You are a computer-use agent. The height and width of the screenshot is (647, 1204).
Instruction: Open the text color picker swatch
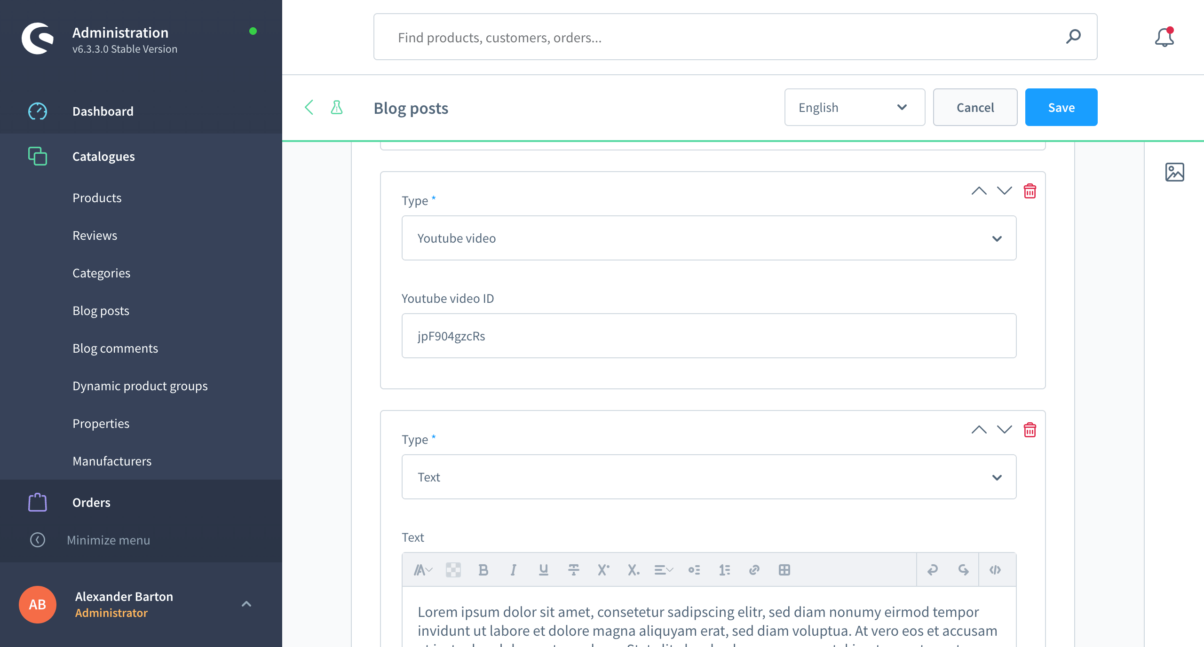point(453,570)
